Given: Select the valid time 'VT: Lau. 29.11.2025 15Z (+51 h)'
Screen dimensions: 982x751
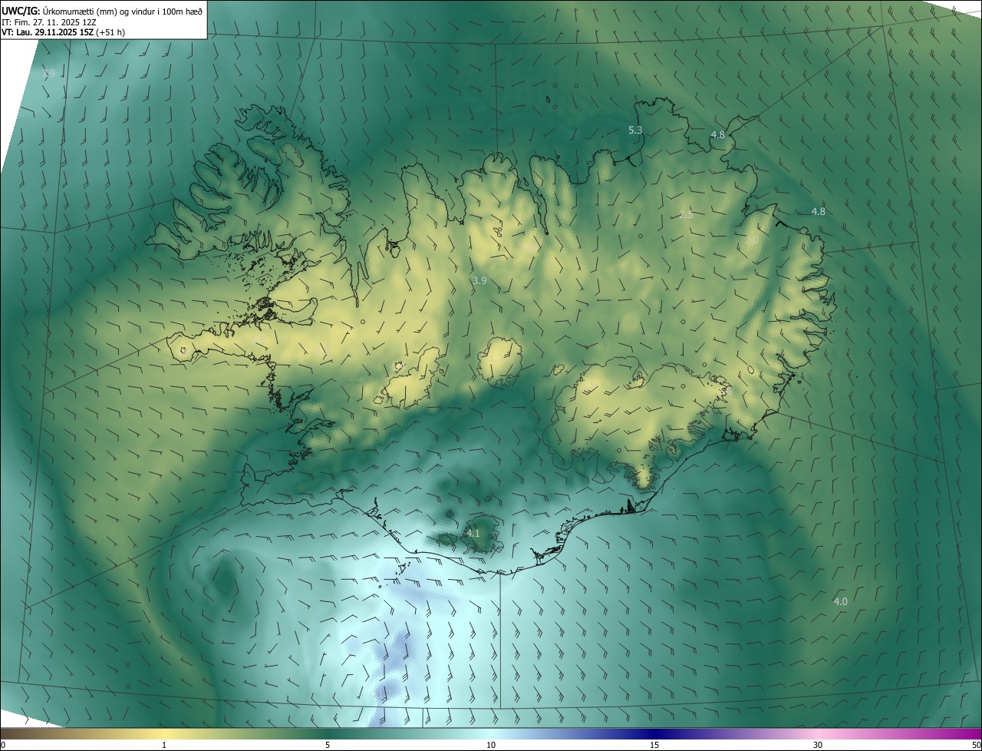Looking at the screenshot, I should point(64,32).
